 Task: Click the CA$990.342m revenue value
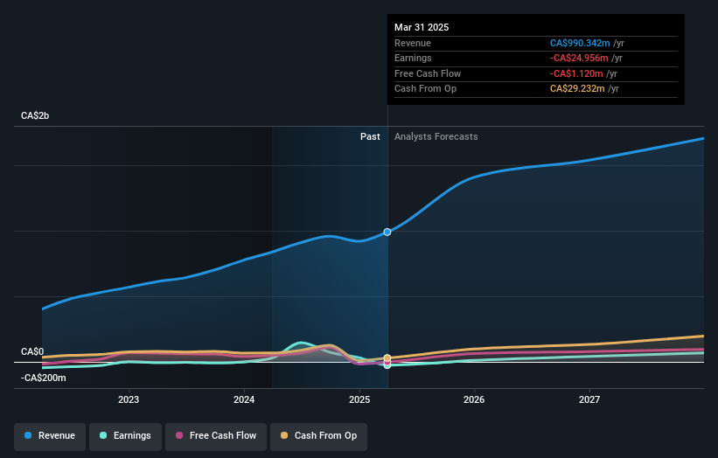[x=580, y=43]
